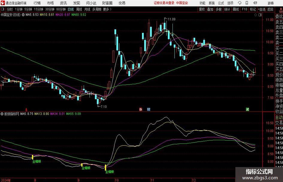Viewport: 283px width, 182px height.
Task: Click the MA5: 8.53 indicator label
Action: tap(32, 15)
